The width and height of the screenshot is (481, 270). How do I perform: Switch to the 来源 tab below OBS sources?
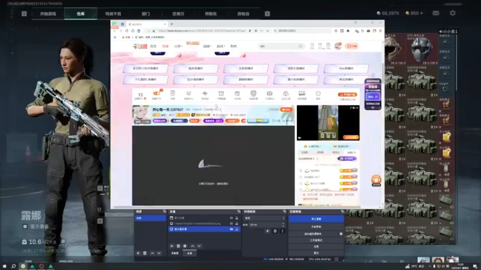click(189, 253)
